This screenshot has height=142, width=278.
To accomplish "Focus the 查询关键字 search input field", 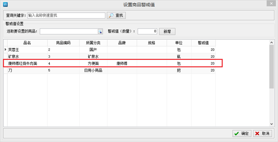I will click(66, 16).
